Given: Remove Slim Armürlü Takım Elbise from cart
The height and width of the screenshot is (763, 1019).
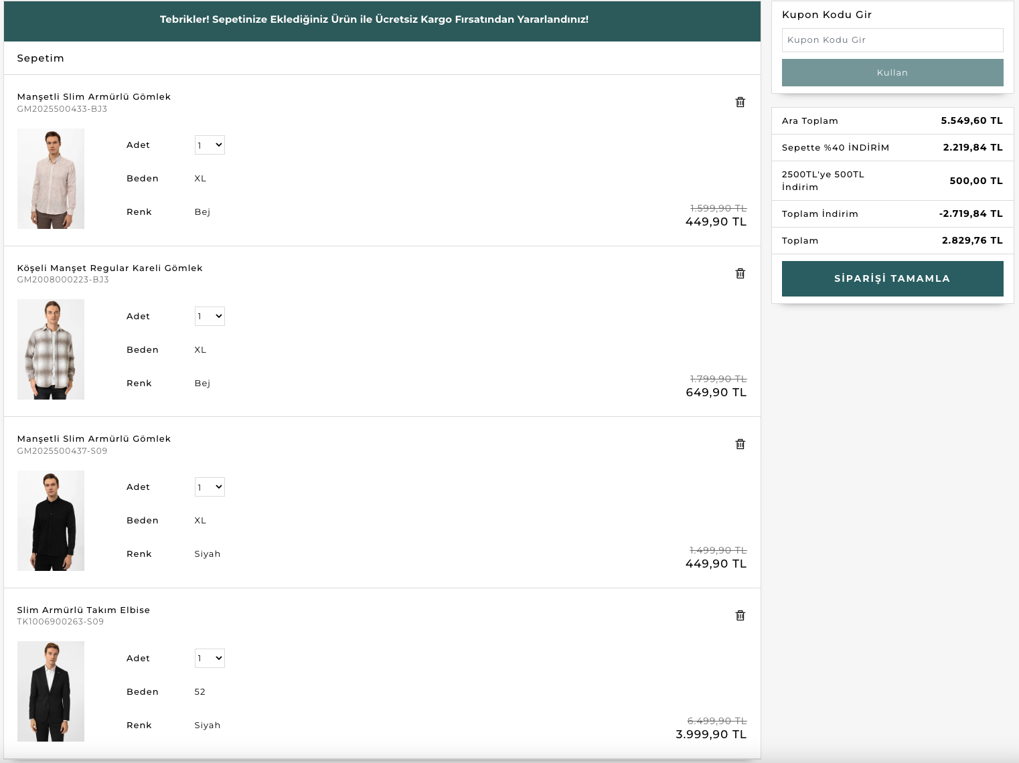Looking at the screenshot, I should click(740, 616).
